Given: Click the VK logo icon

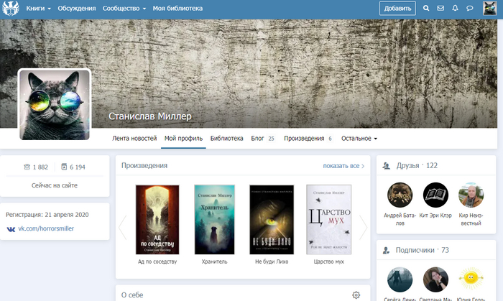Looking at the screenshot, I should pyautogui.click(x=11, y=229).
